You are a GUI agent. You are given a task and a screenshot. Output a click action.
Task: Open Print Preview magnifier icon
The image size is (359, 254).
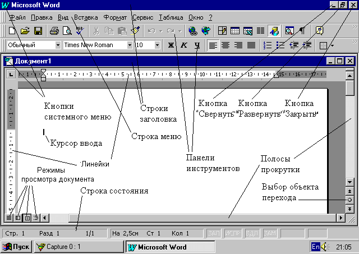tap(67, 30)
